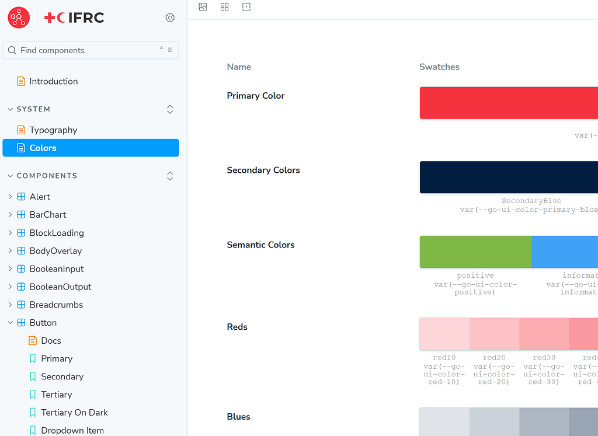
Task: Click the SecondaryBlue dark navy swatch
Action: [x=509, y=177]
